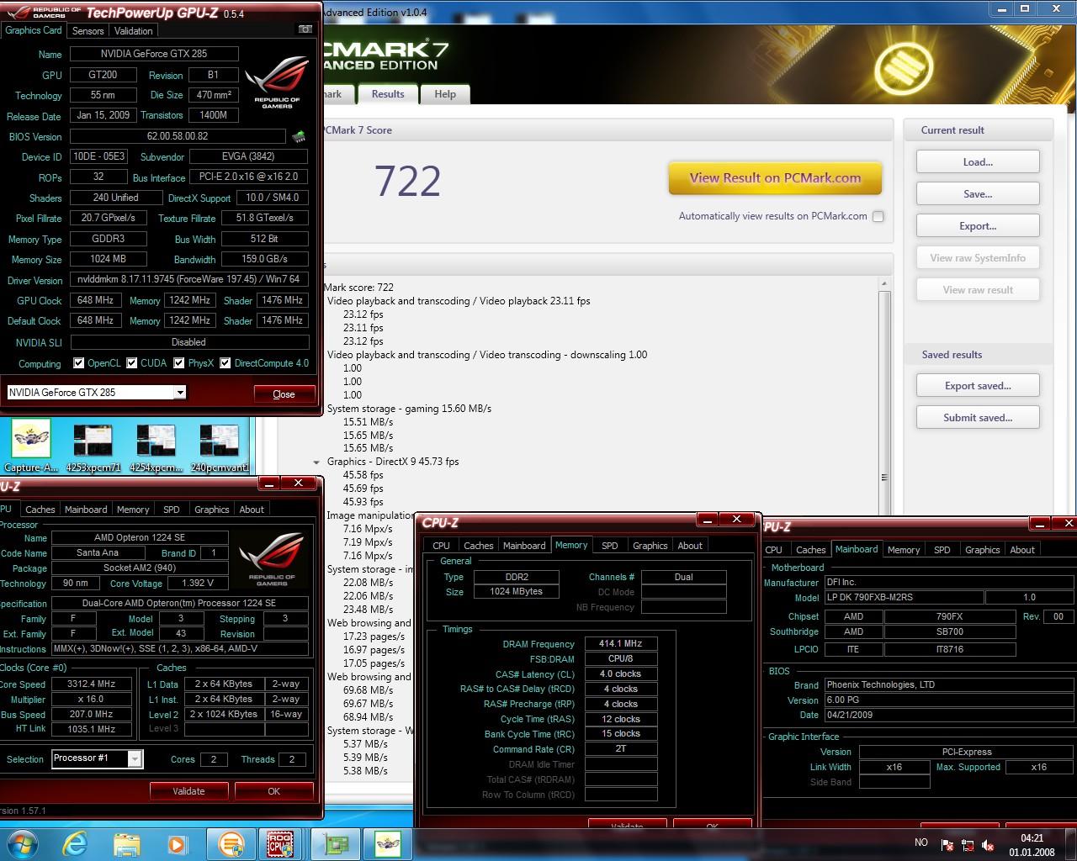
Task: Click the Core Speed 3312.4 MHz value
Action: tap(91, 684)
